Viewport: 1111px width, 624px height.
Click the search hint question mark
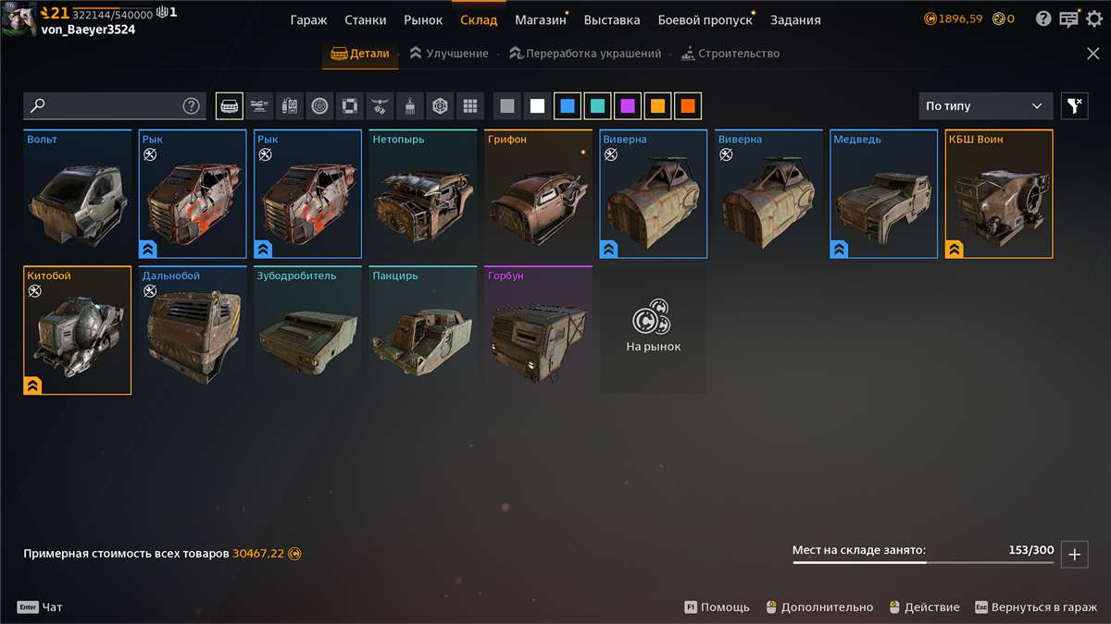point(191,106)
